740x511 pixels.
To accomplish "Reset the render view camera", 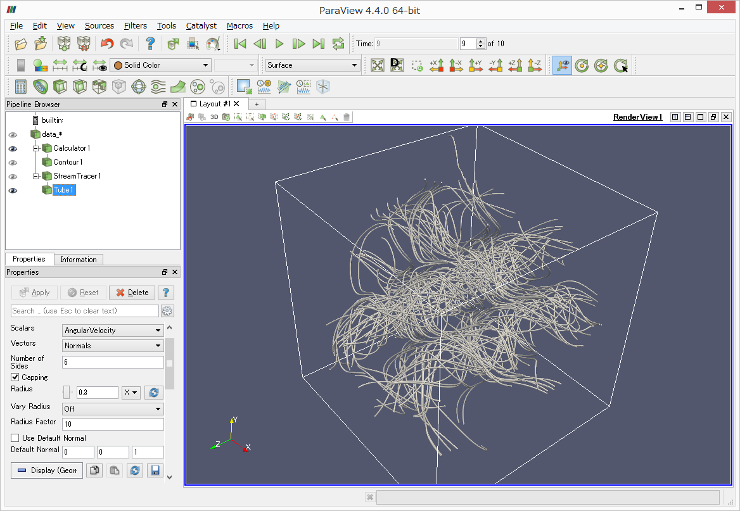I will (377, 65).
